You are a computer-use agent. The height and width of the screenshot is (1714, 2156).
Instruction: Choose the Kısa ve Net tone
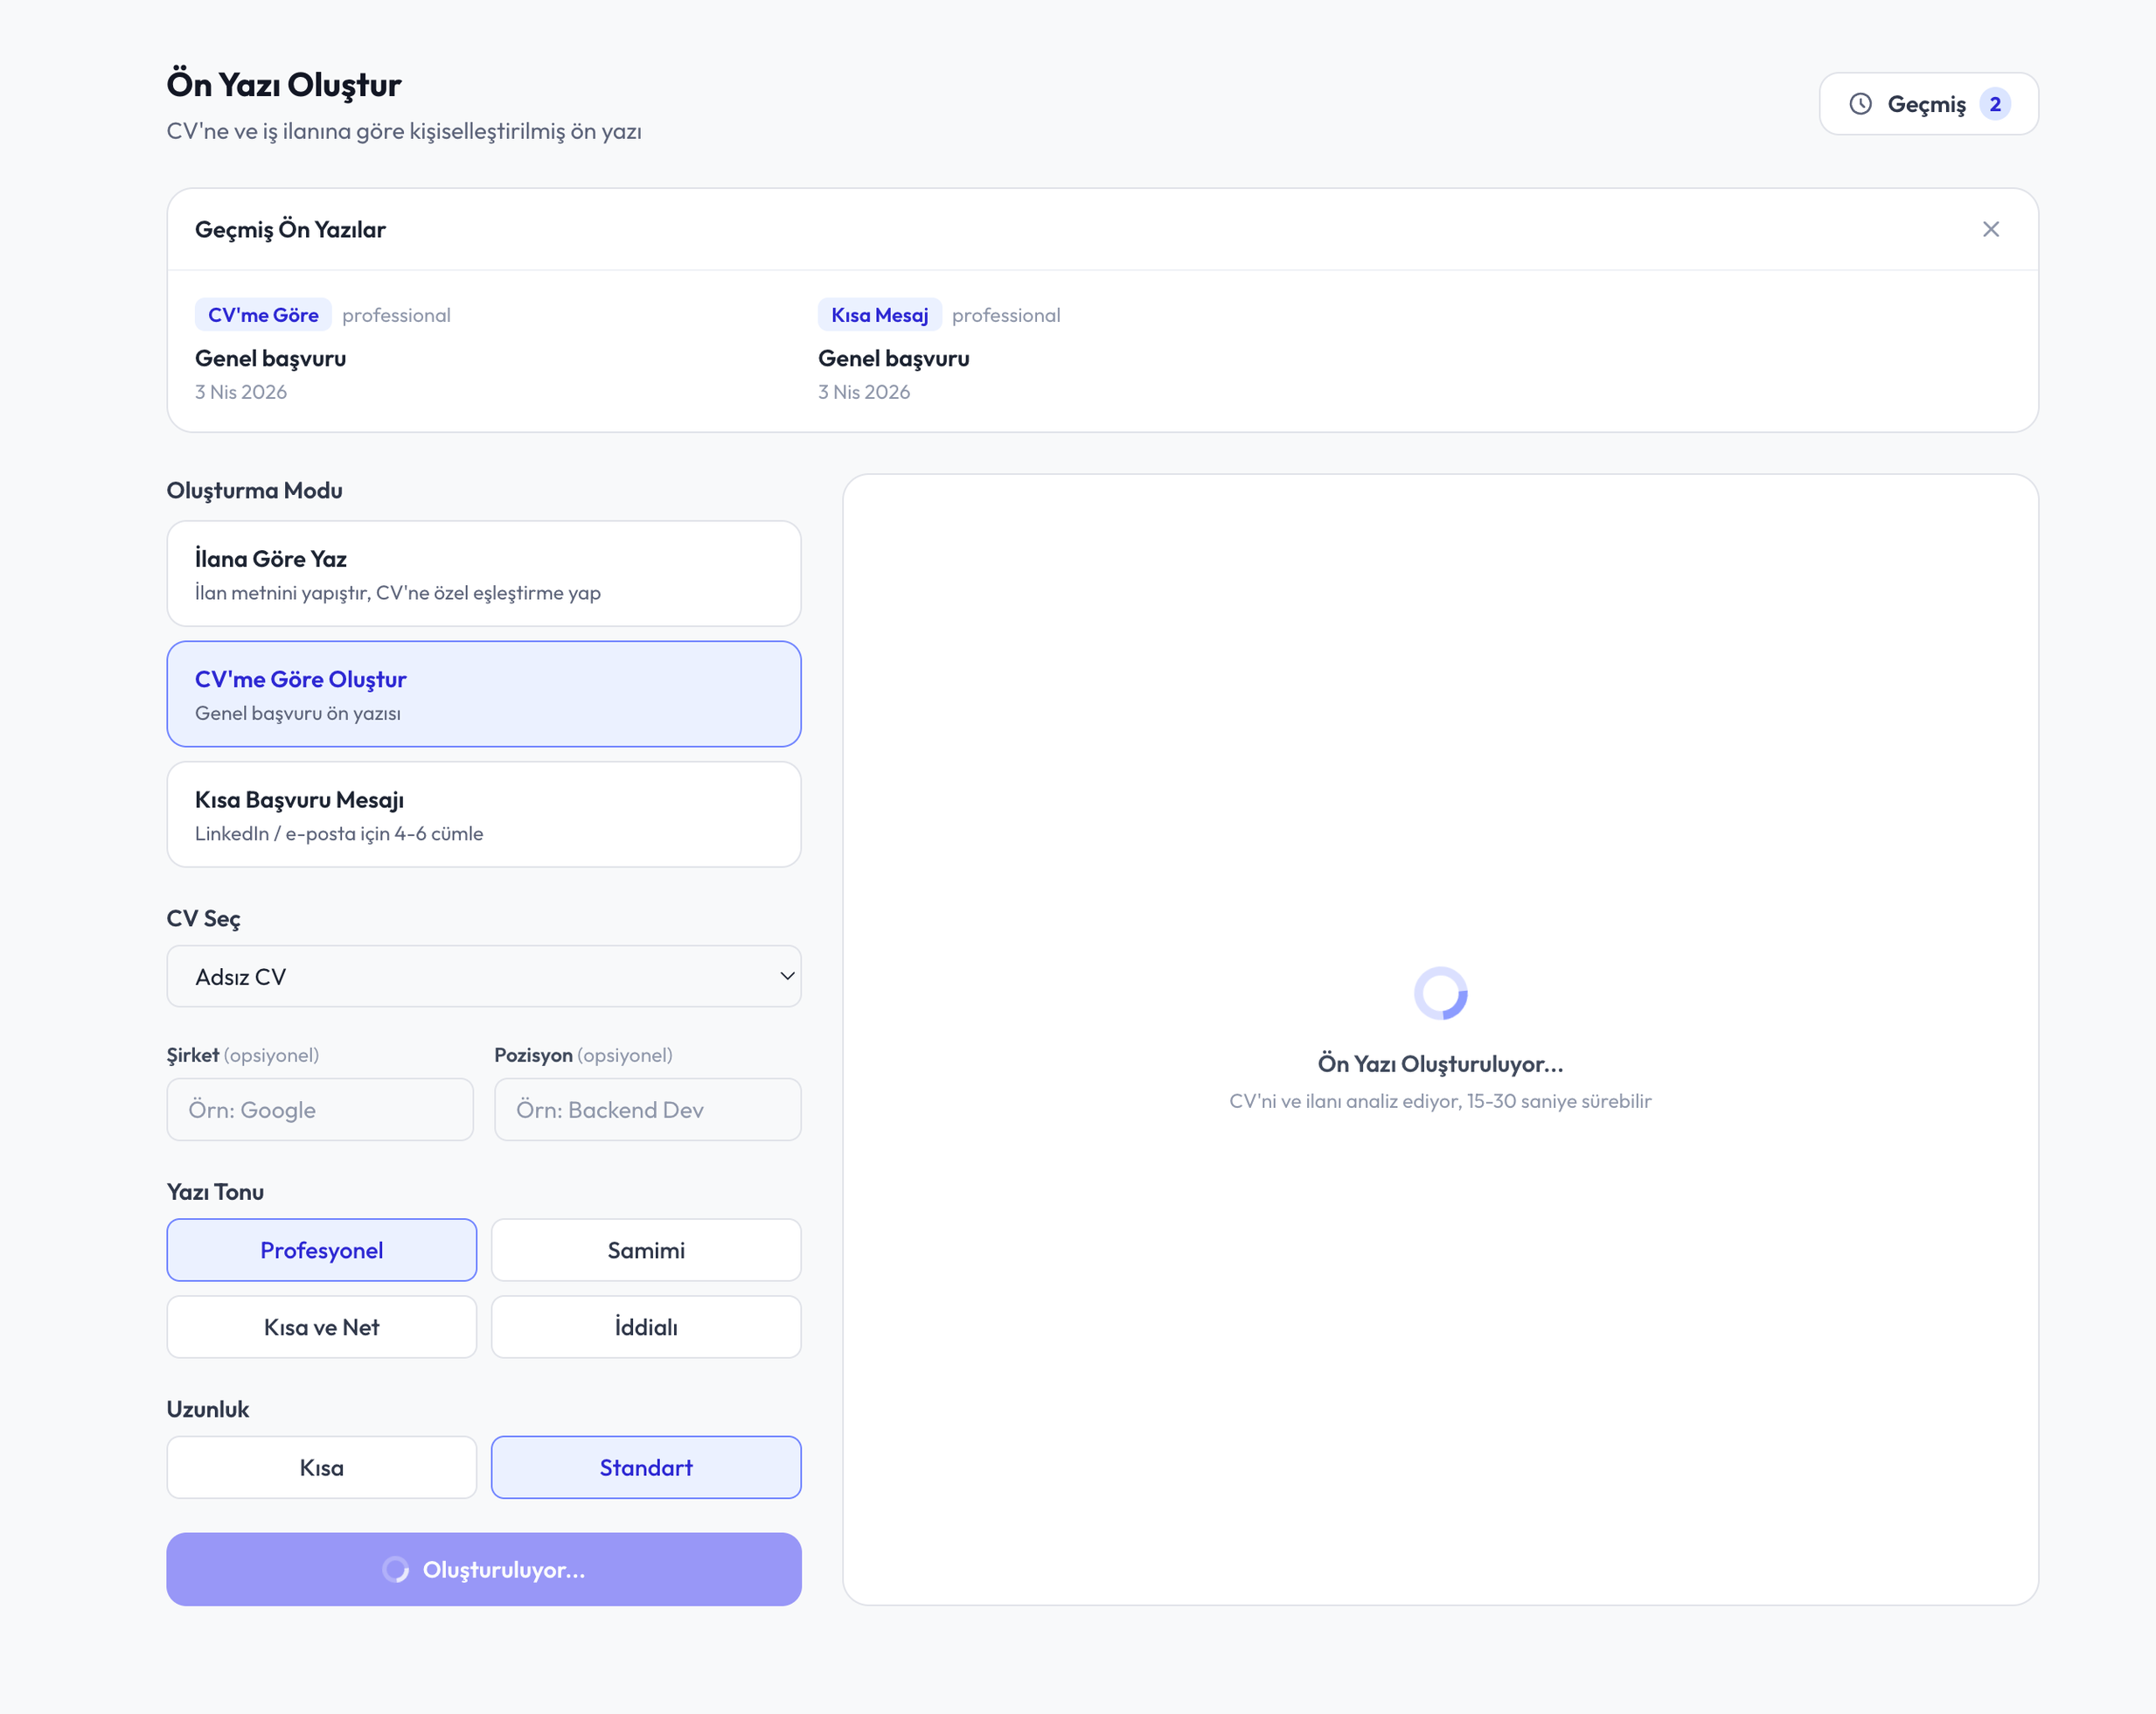[322, 1327]
